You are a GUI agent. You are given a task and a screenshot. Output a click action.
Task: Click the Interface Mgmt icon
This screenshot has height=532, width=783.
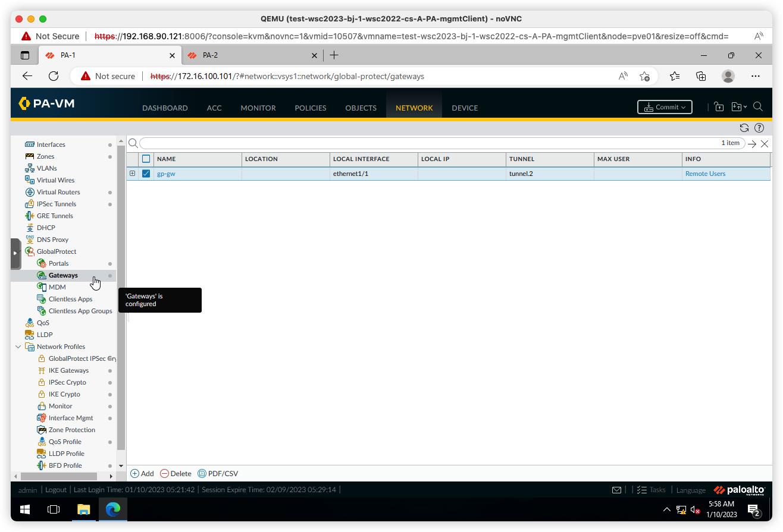[x=42, y=418]
